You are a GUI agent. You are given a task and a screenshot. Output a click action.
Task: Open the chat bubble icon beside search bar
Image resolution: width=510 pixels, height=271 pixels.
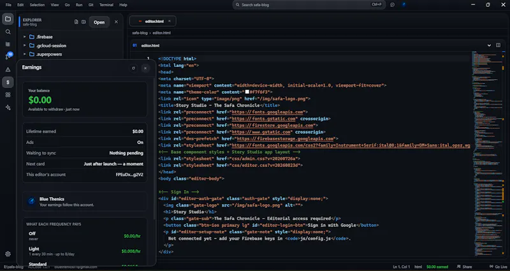click(x=392, y=5)
